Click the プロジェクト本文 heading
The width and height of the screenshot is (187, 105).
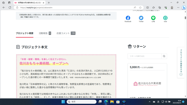pos(34,47)
